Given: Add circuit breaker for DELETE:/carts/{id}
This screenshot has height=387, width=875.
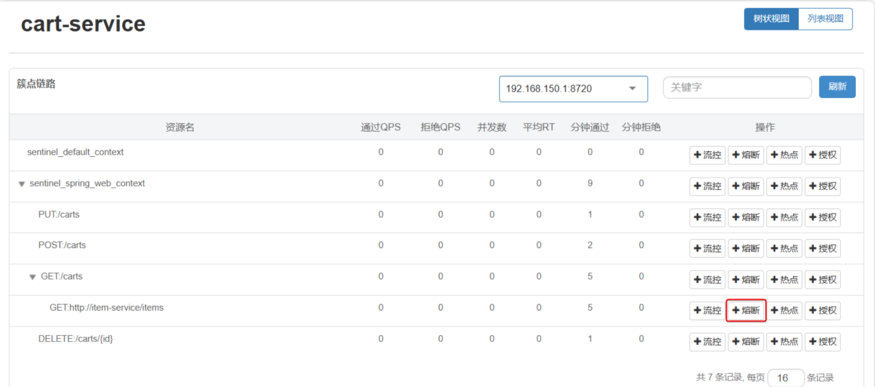Looking at the screenshot, I should coord(746,342).
